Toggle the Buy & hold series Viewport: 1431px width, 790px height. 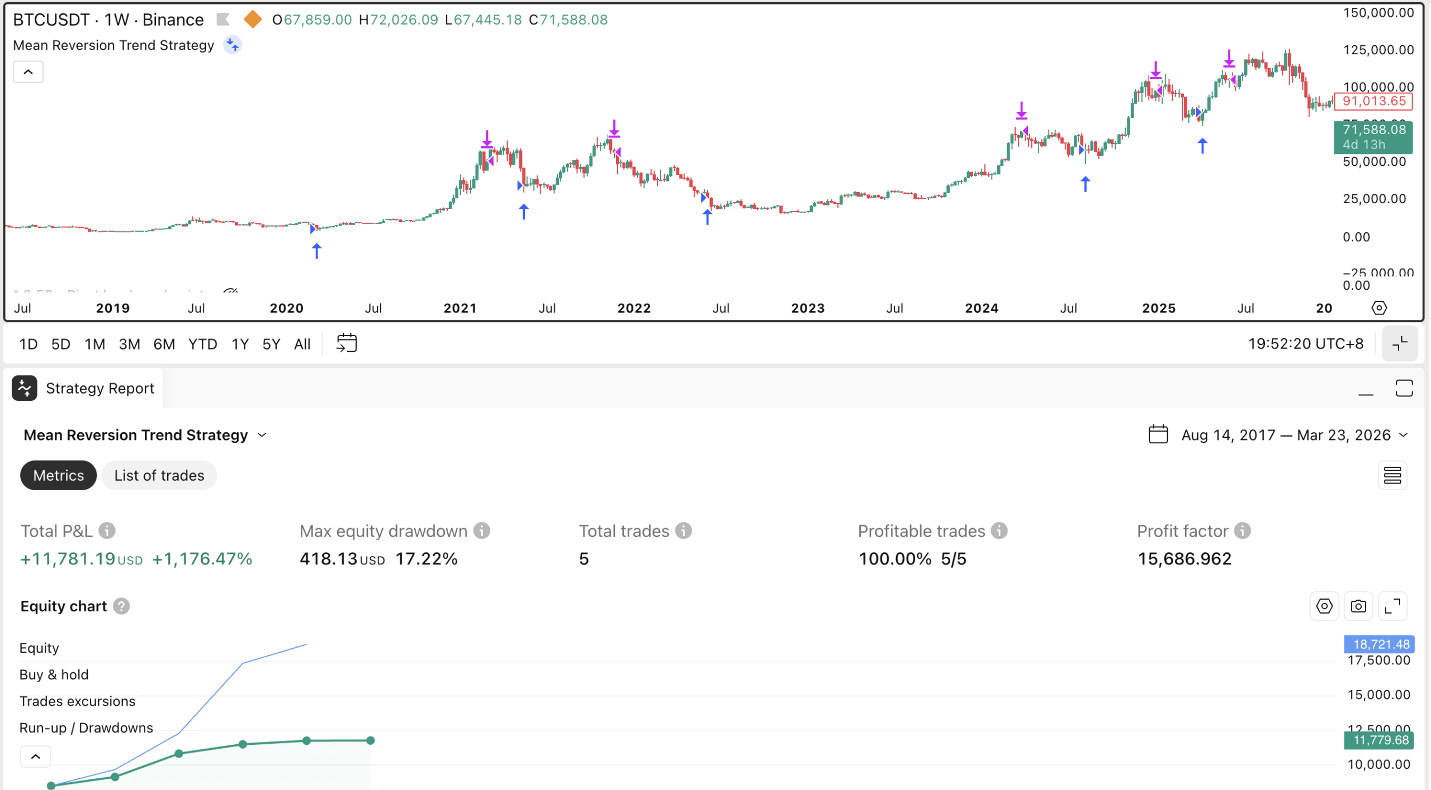(54, 674)
